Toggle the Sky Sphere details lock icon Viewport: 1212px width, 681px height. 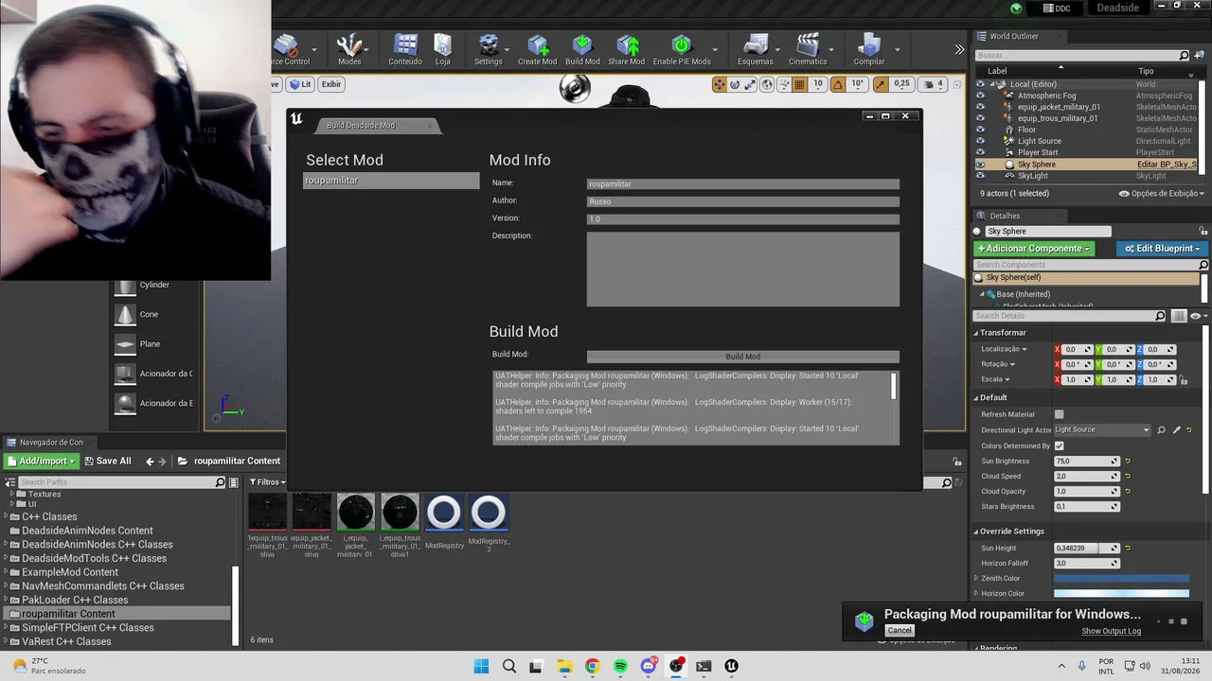(x=1203, y=232)
